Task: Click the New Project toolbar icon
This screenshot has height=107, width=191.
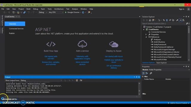Action: coord(13,12)
